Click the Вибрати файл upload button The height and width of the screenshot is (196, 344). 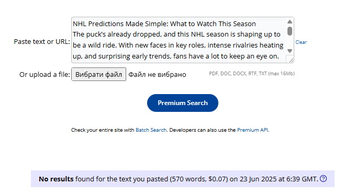click(99, 74)
